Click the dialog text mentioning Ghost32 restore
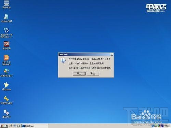Image resolution: width=171 pixels, height=128 pixels. click(x=89, y=59)
